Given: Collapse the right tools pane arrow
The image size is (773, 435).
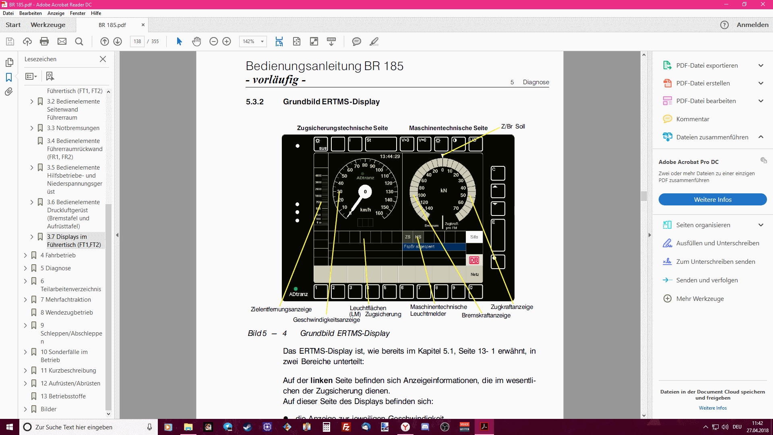Looking at the screenshot, I should [649, 235].
